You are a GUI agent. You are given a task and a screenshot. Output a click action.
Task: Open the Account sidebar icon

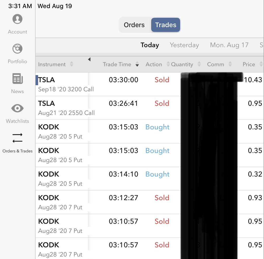click(x=17, y=19)
